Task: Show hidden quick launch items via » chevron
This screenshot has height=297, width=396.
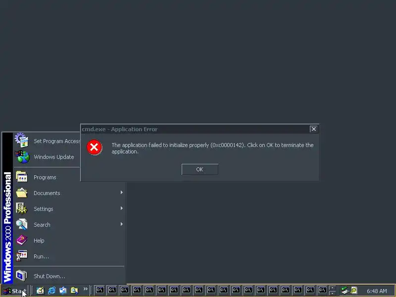Action: (86, 289)
